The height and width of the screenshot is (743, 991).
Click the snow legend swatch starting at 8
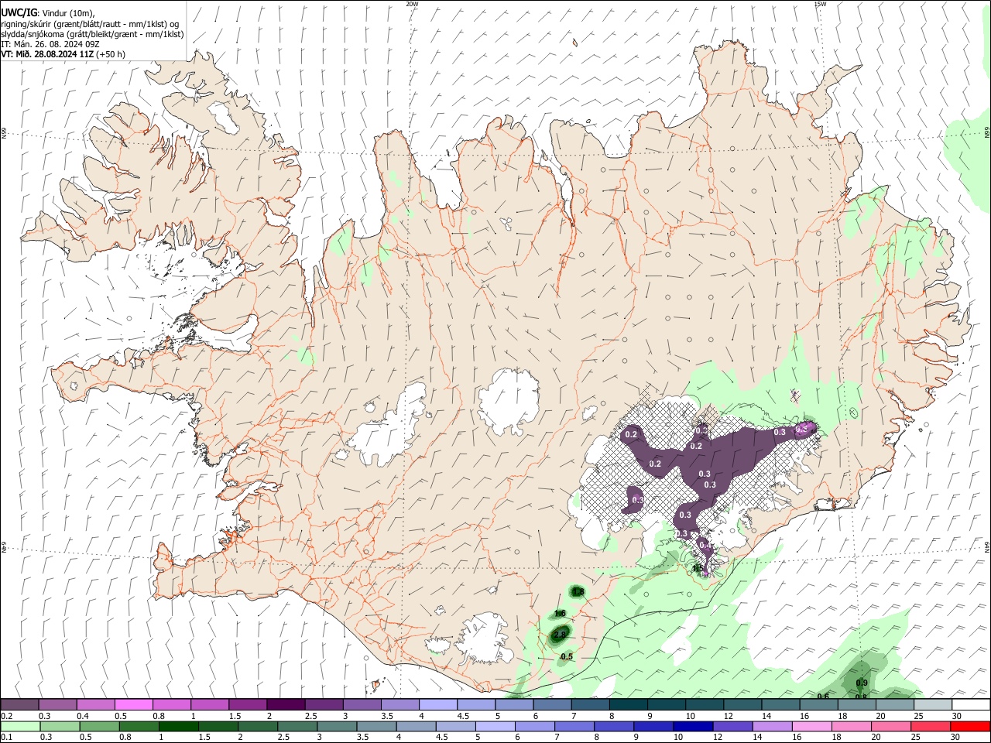[628, 704]
